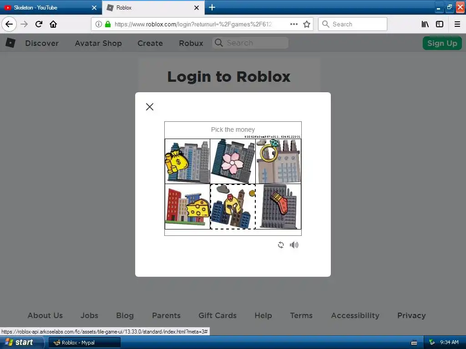
Task: Open the browser hamburger menu
Action: click(x=457, y=25)
